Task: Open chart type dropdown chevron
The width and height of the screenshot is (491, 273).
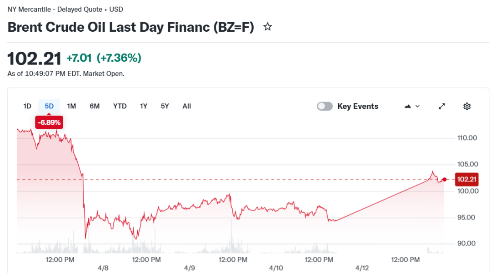Action: (x=418, y=106)
